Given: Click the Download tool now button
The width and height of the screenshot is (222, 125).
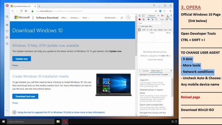Looking at the screenshot, I should (25, 96).
